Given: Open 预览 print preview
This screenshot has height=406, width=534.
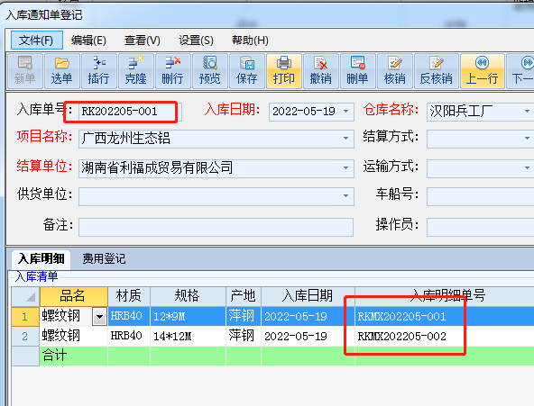Looking at the screenshot, I should [x=210, y=71].
